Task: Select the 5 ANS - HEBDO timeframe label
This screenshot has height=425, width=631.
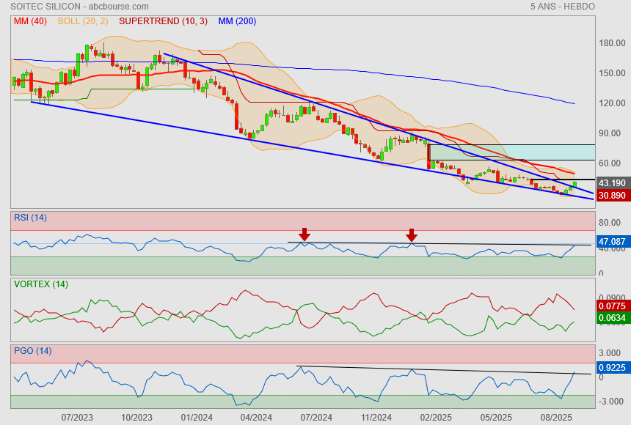Action: pos(562,7)
